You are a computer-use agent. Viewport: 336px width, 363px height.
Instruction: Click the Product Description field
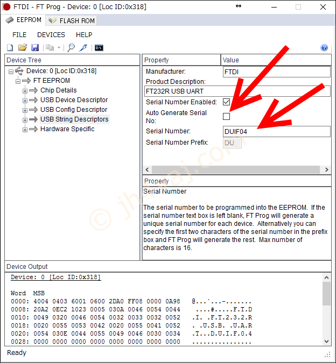237,91
